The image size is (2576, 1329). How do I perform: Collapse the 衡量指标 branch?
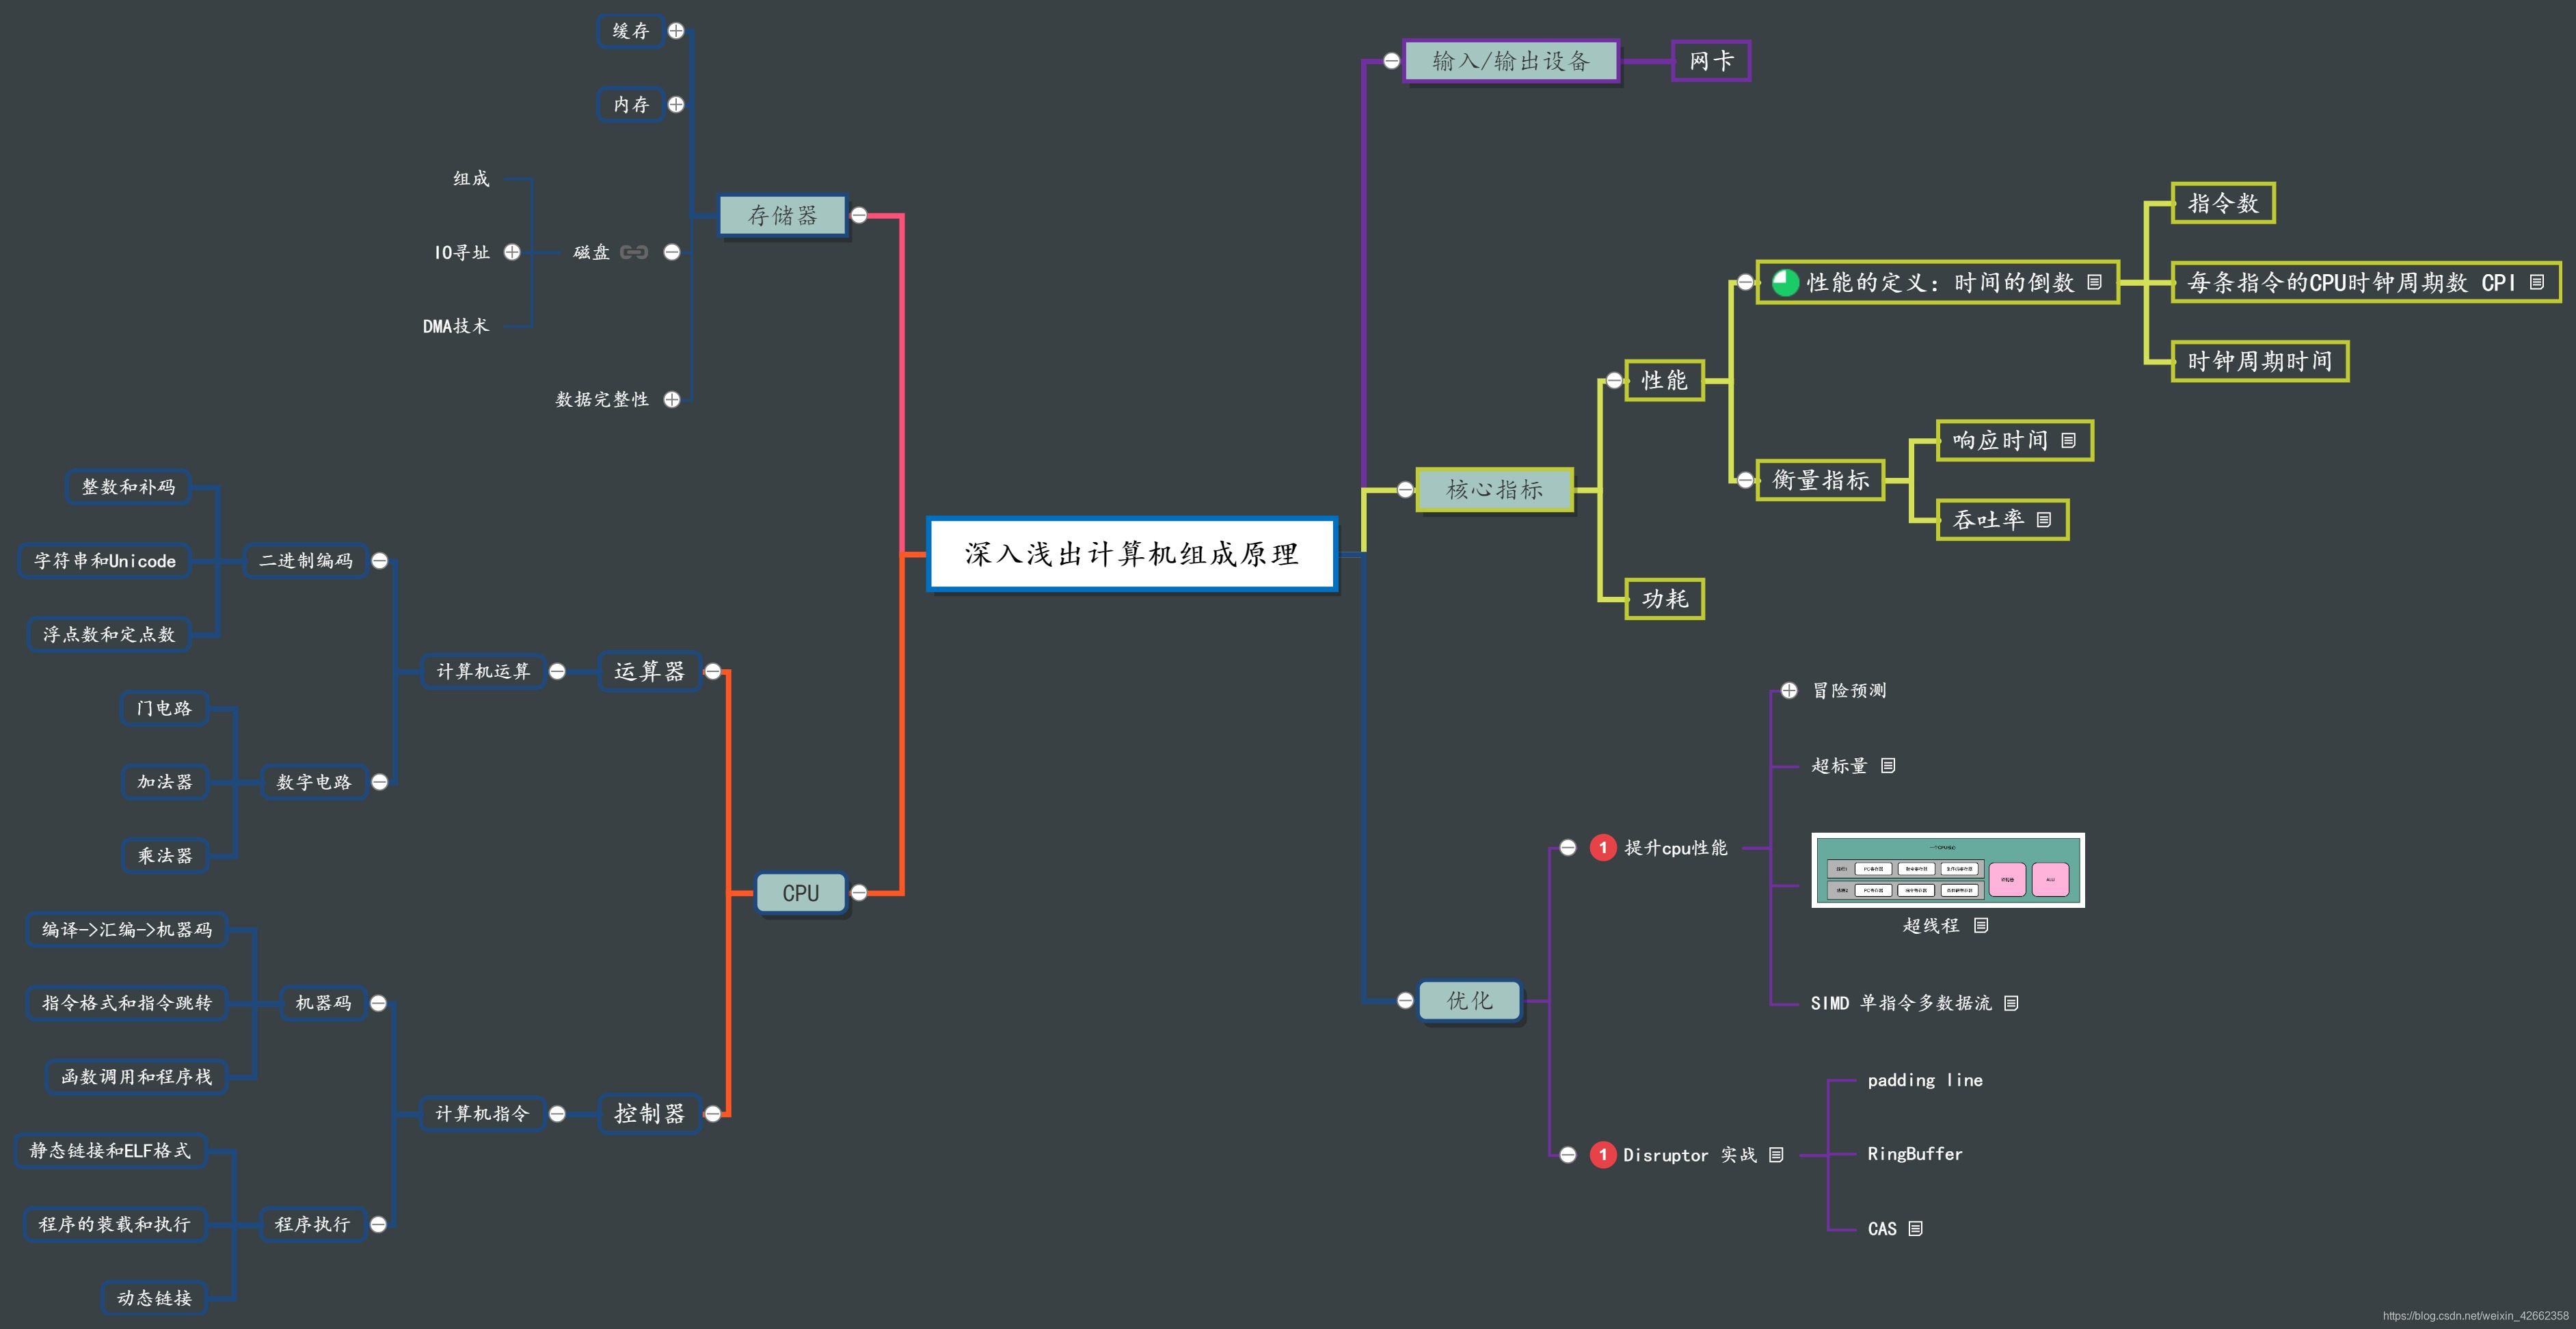click(x=1745, y=480)
